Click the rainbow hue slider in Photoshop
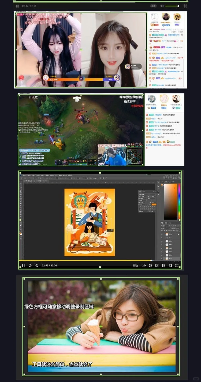 coord(179,202)
